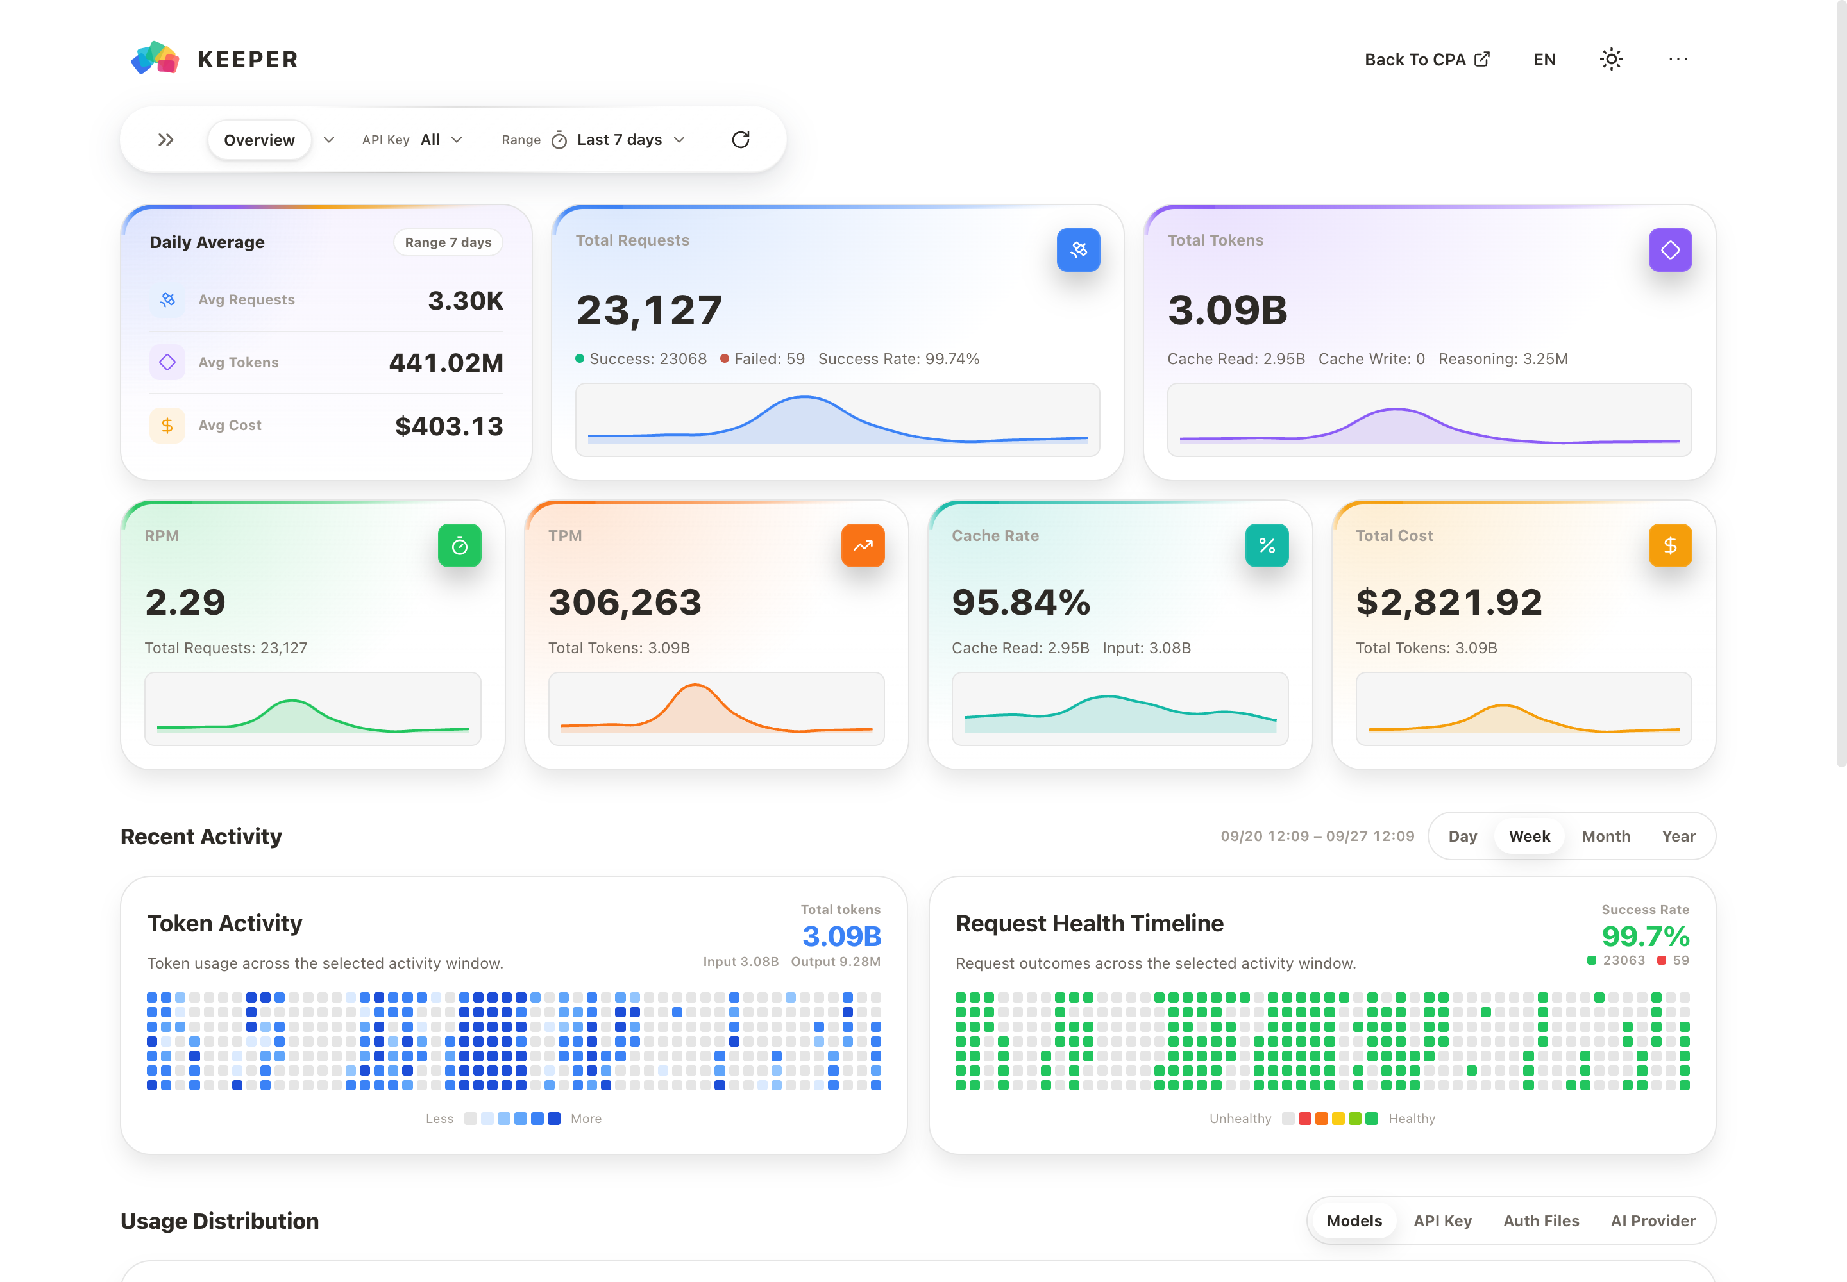The image size is (1847, 1282).
Task: Click the $2,821.92 total cost value
Action: click(1448, 603)
